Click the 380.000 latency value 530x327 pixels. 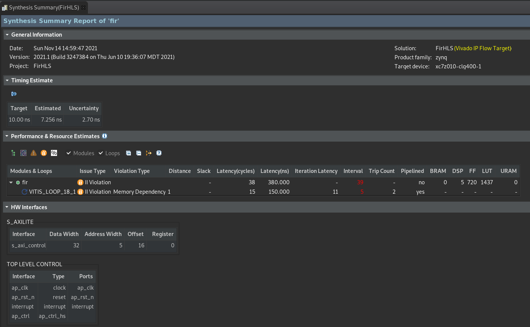click(x=279, y=182)
